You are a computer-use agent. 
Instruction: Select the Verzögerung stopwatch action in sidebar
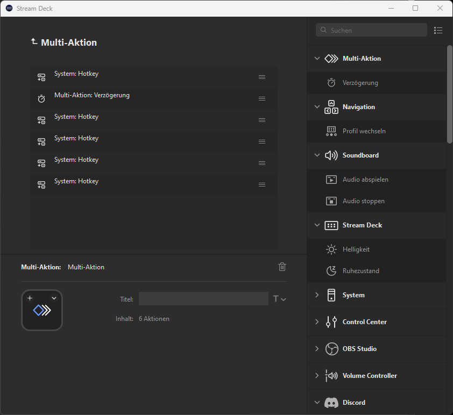click(x=360, y=83)
